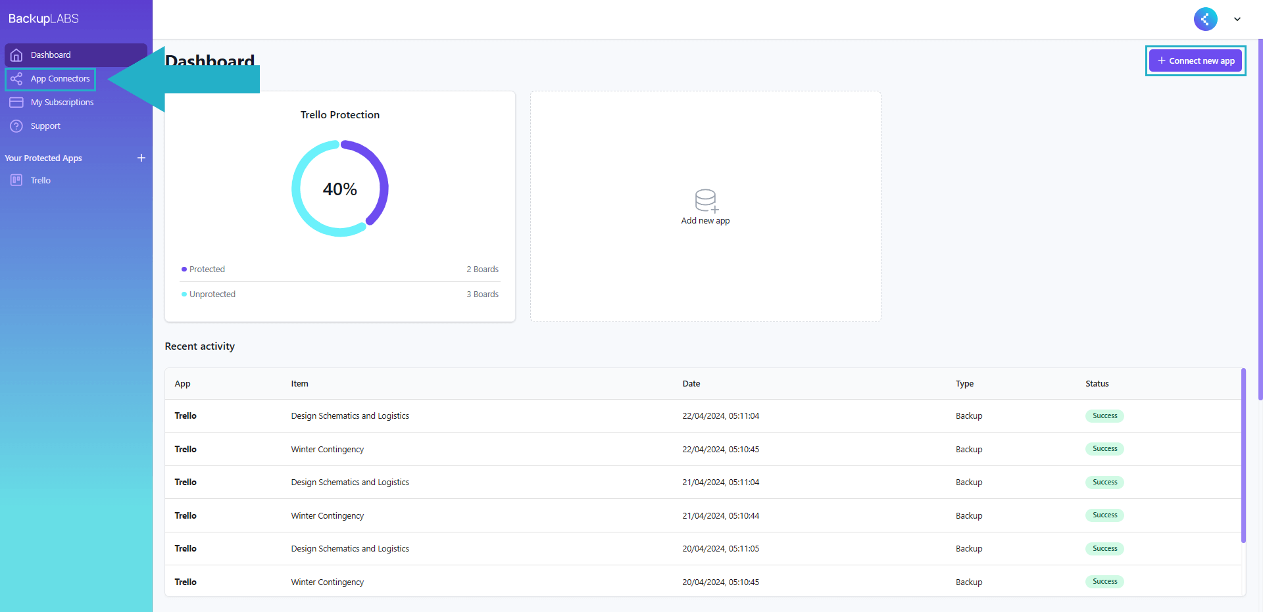The height and width of the screenshot is (612, 1263).
Task: Click the user avatar icon at top right
Action: click(1205, 19)
